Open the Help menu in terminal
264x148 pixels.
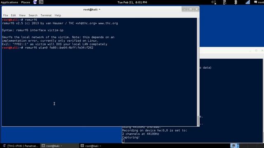coord(58,15)
